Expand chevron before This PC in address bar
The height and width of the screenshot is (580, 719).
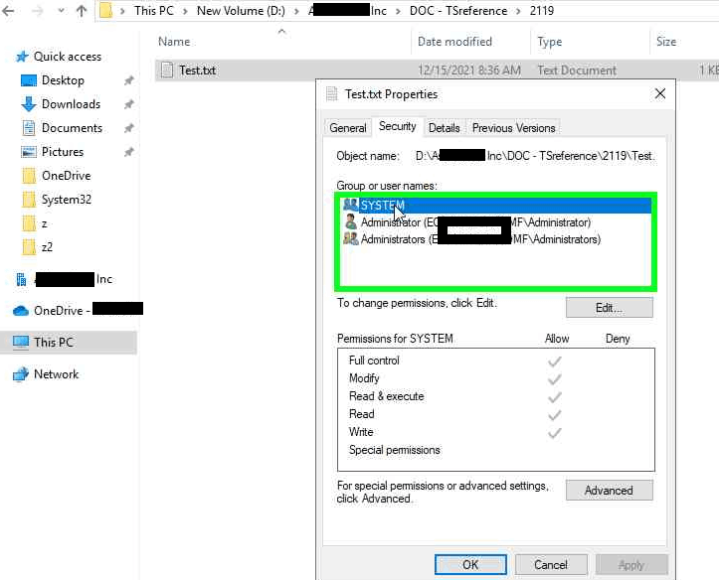(122, 11)
